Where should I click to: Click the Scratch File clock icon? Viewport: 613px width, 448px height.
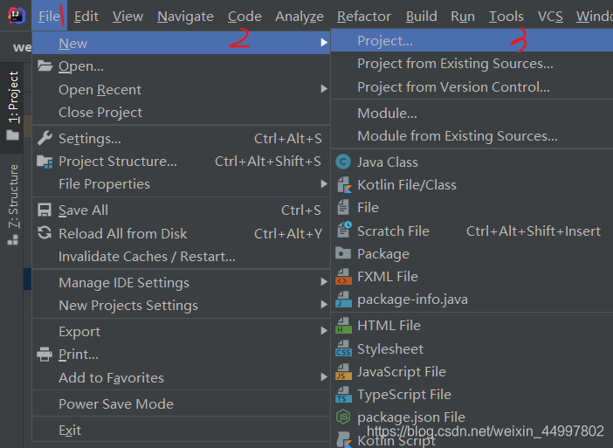344,230
